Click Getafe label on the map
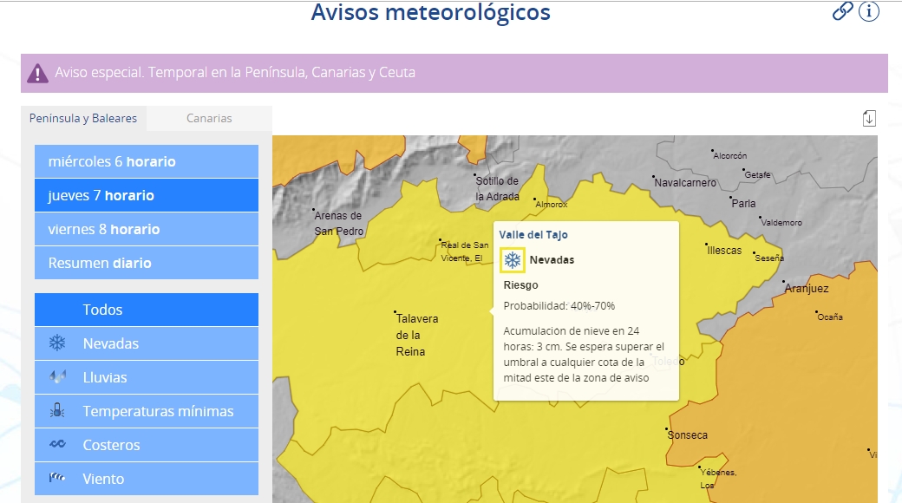902x503 pixels. click(757, 174)
